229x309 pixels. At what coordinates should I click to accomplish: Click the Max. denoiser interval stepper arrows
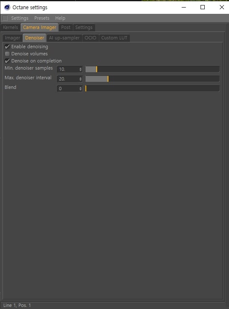(x=80, y=79)
